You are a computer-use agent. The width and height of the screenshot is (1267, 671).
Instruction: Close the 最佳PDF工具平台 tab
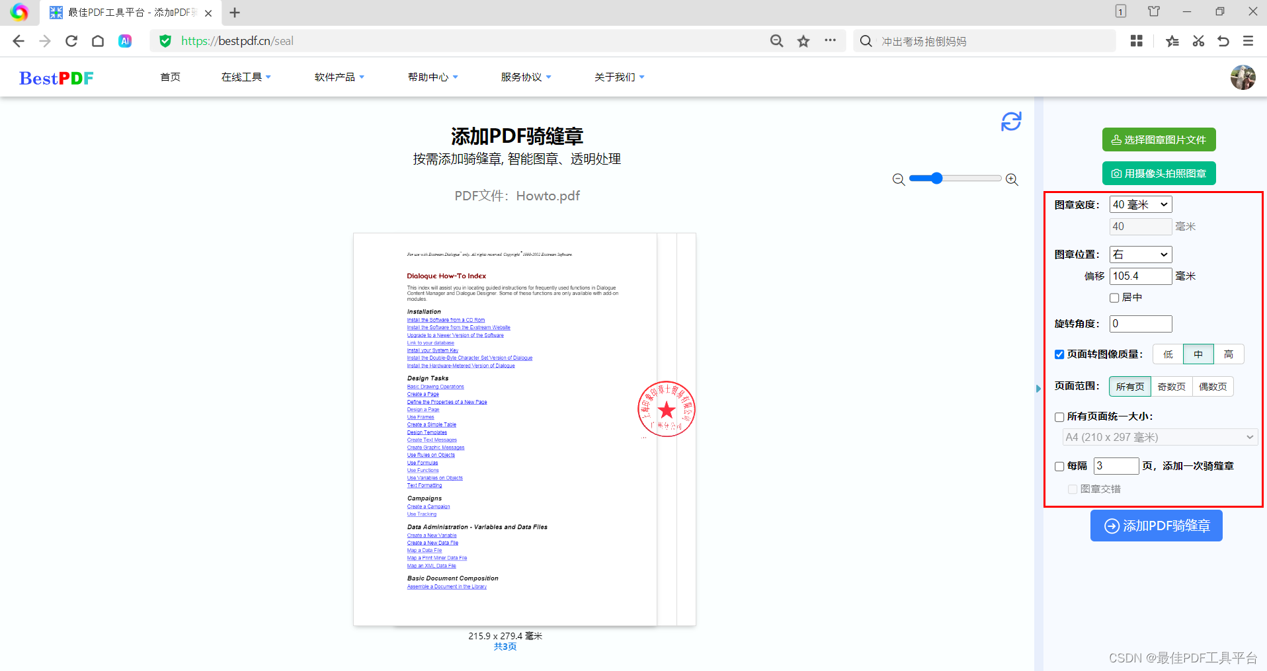[208, 13]
